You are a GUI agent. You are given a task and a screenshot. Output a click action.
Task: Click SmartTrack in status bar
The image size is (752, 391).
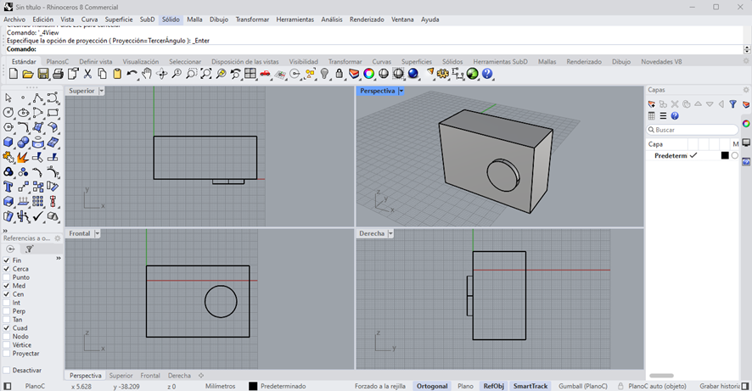coord(530,386)
